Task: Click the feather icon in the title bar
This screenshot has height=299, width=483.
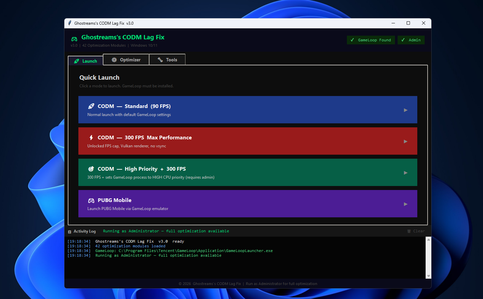Action: click(70, 23)
